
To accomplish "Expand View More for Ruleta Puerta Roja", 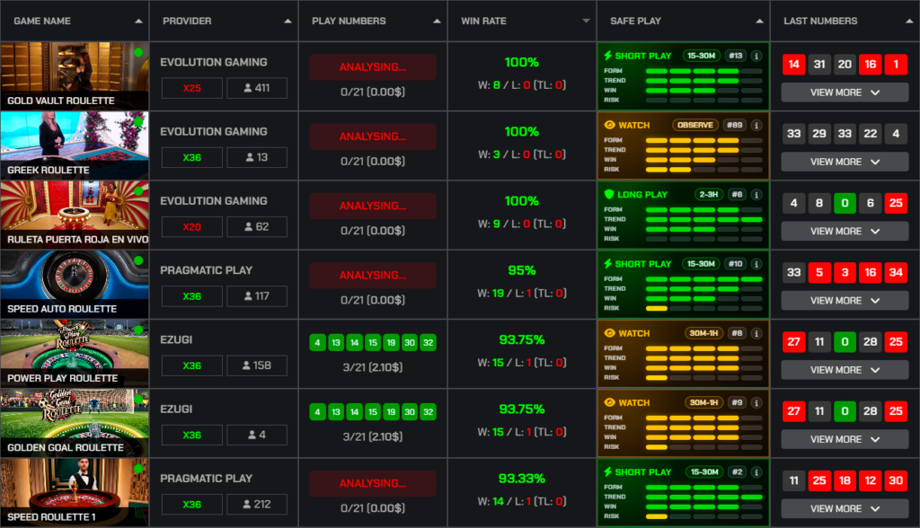I will click(x=845, y=231).
